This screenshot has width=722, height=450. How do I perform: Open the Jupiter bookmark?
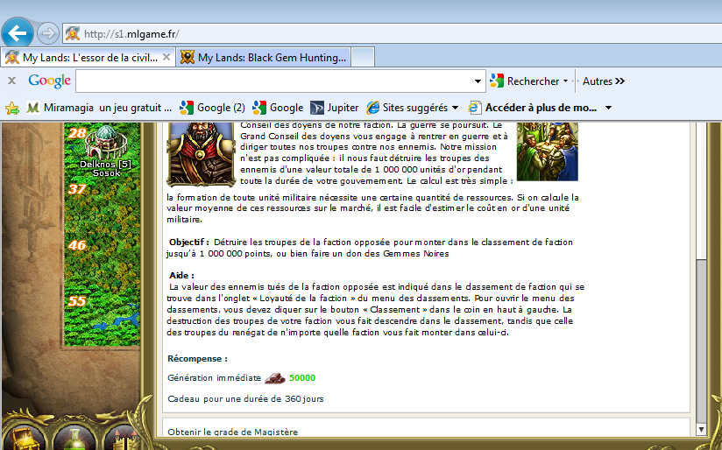[334, 108]
